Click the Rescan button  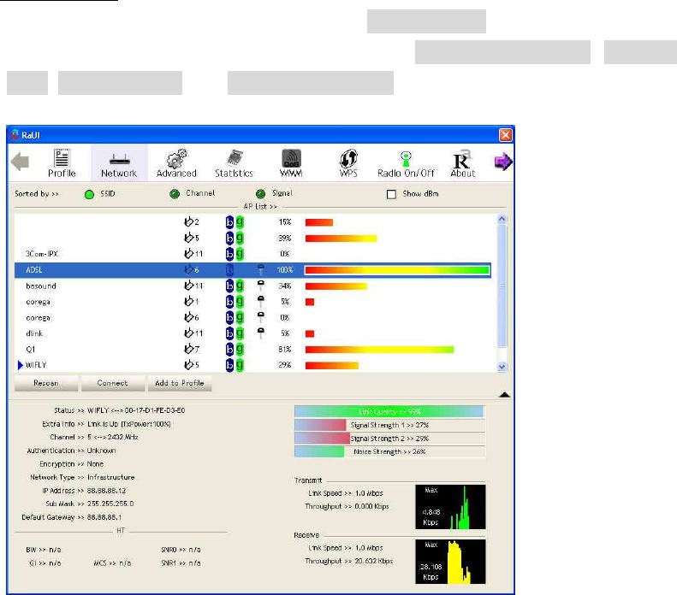coord(46,383)
